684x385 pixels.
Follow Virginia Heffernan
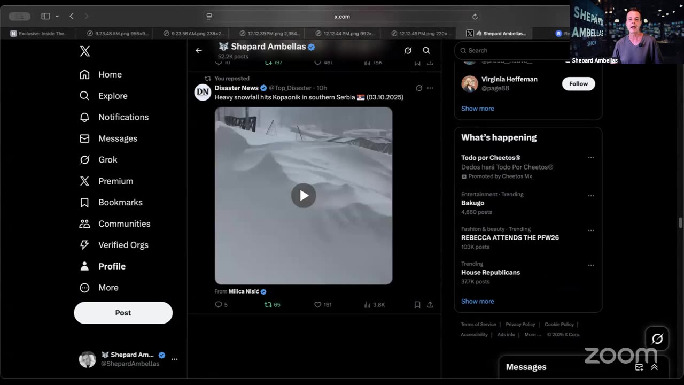click(578, 83)
